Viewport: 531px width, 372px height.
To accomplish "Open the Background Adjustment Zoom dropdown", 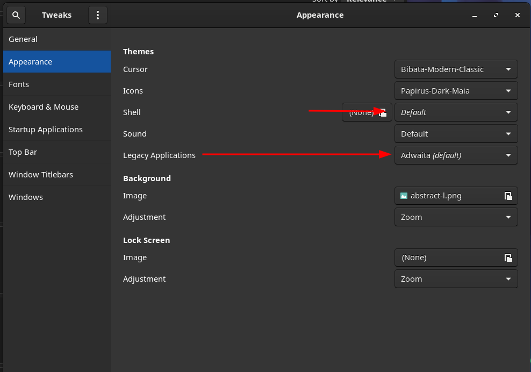I will pos(456,217).
